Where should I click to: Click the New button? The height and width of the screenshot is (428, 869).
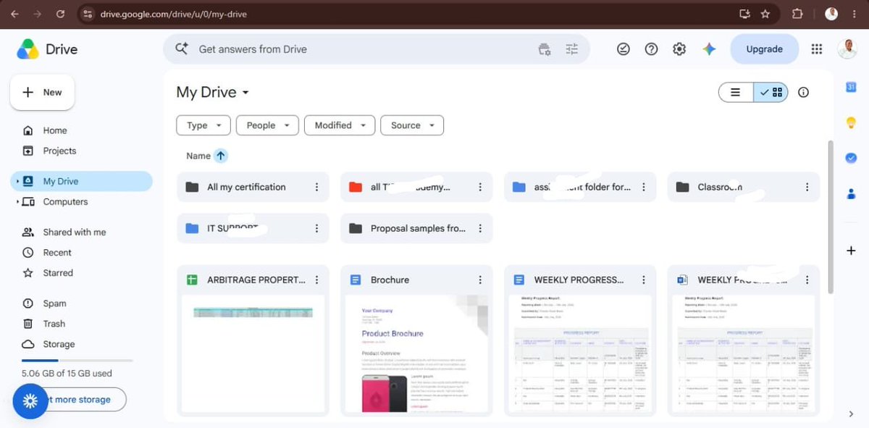point(42,92)
